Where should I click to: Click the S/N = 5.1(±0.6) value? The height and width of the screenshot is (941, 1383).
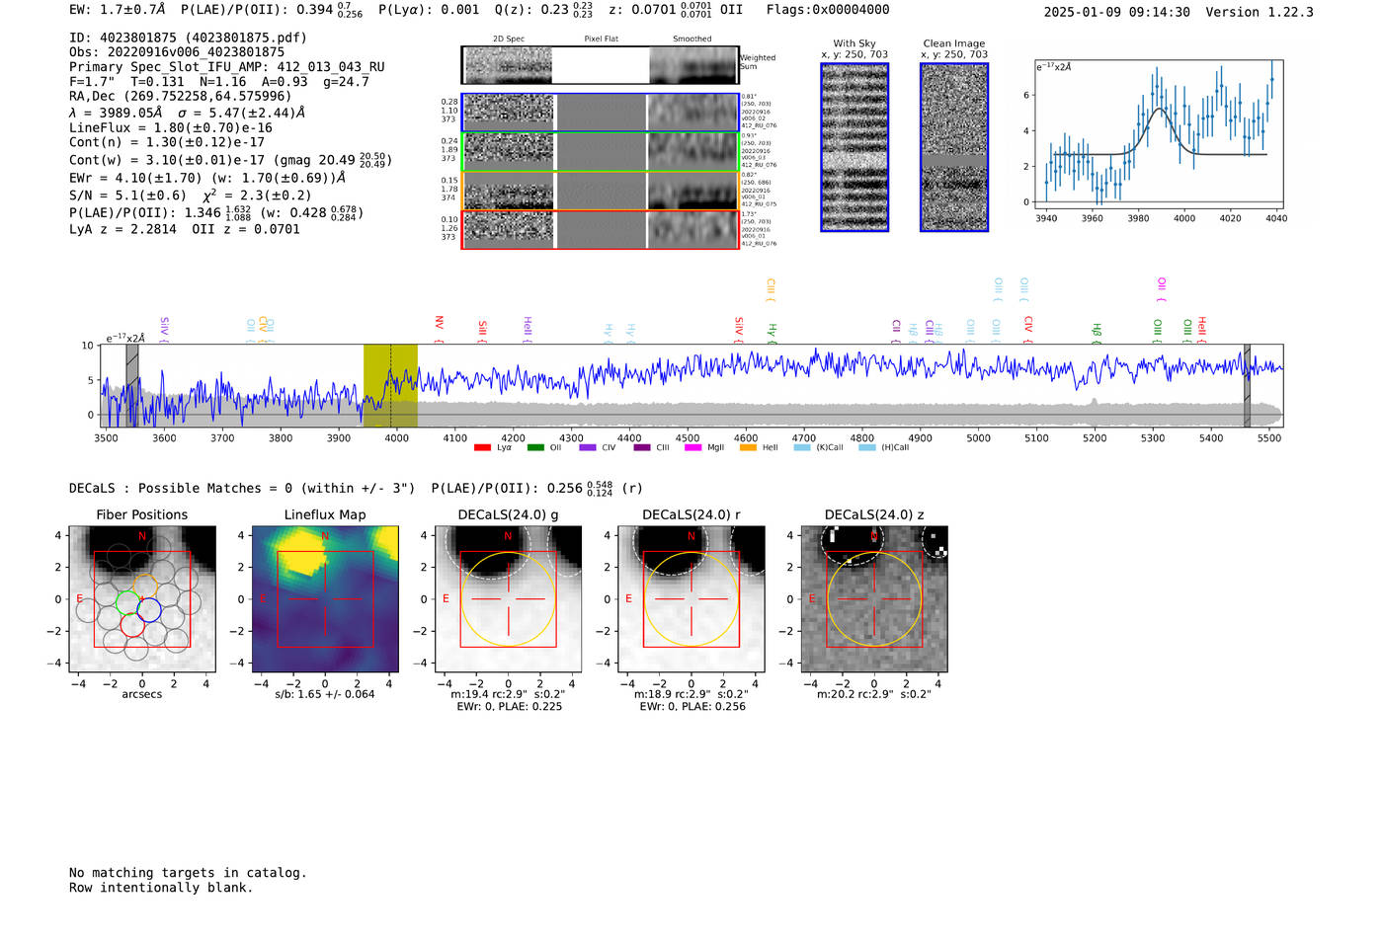(127, 196)
